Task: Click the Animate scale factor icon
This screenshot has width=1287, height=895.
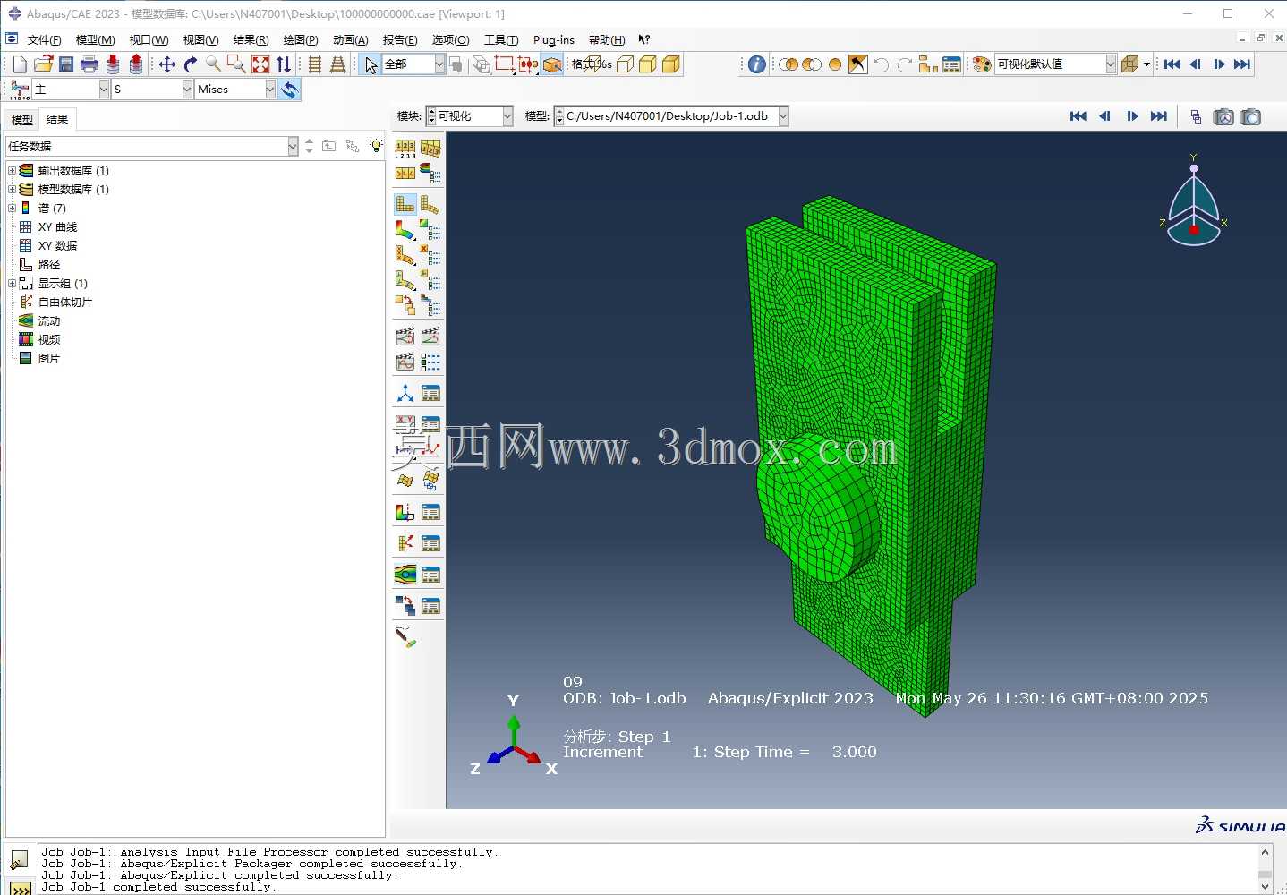Action: tap(405, 337)
